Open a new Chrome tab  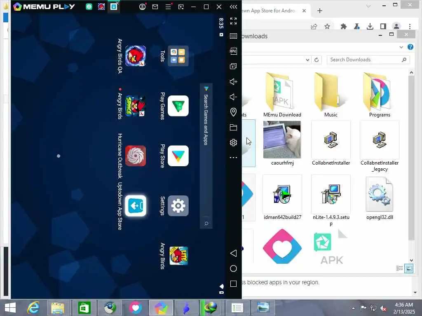tap(320, 11)
